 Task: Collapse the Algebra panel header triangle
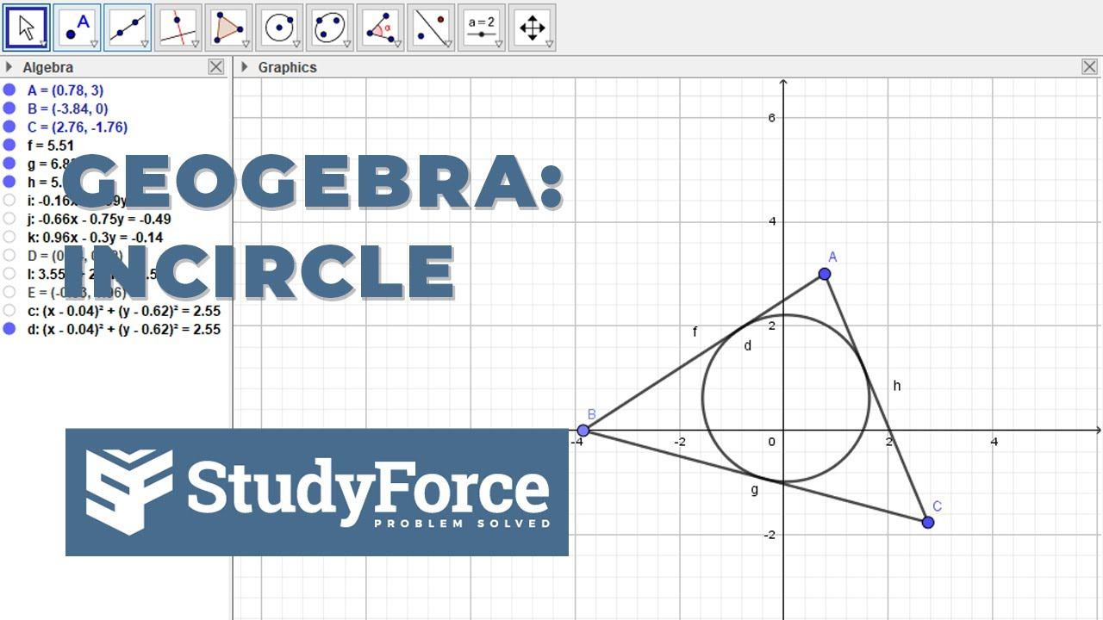[9, 67]
